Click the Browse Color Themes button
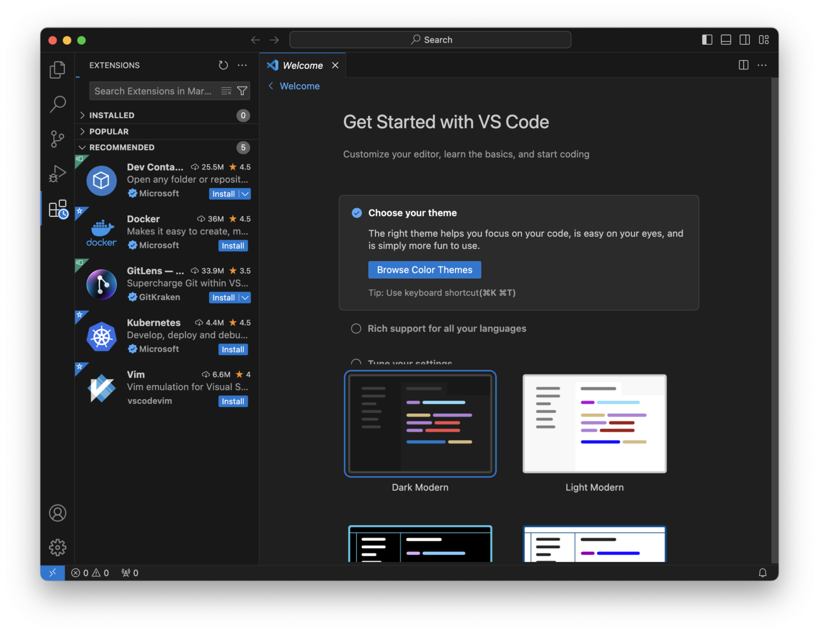Viewport: 819px width, 634px height. 424,270
